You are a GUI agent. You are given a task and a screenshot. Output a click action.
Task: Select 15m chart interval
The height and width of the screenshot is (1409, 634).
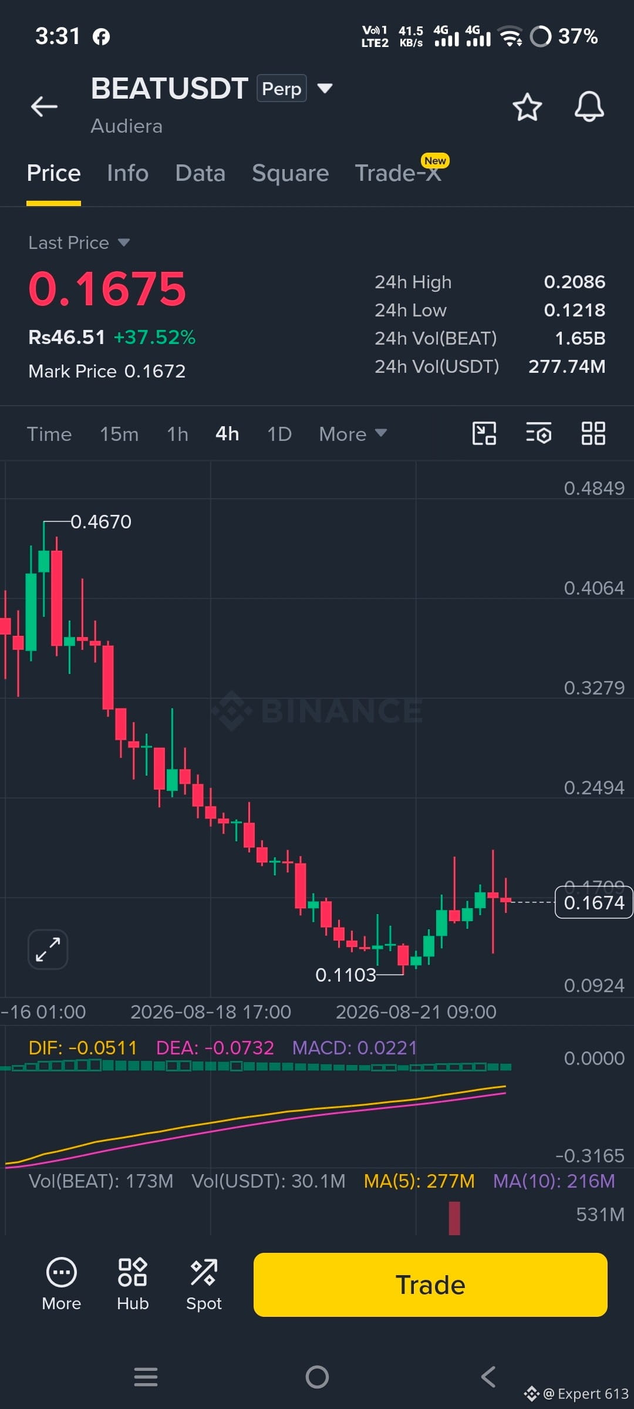119,434
